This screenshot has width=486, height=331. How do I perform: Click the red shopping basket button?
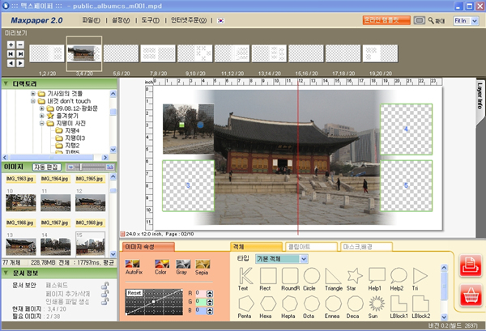470,295
